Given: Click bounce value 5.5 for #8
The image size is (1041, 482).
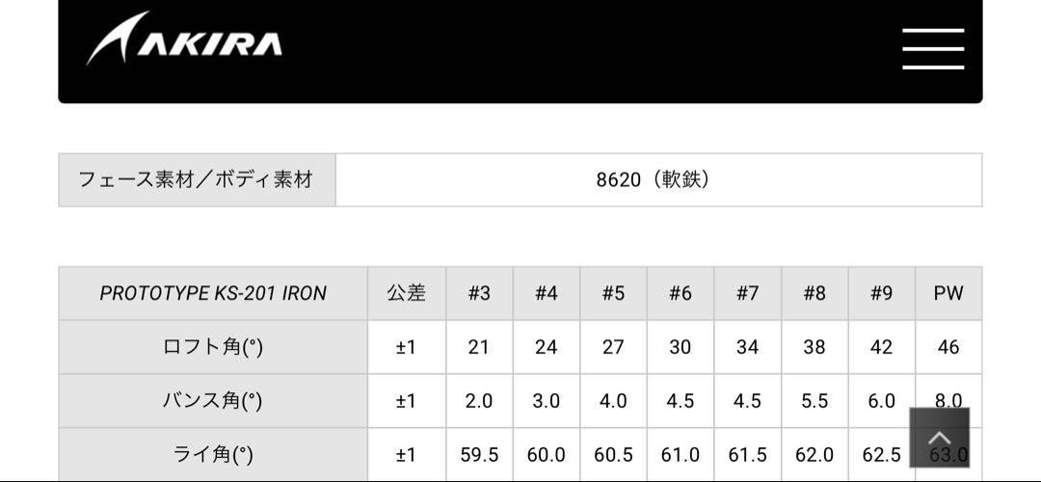Looking at the screenshot, I should (x=814, y=401).
